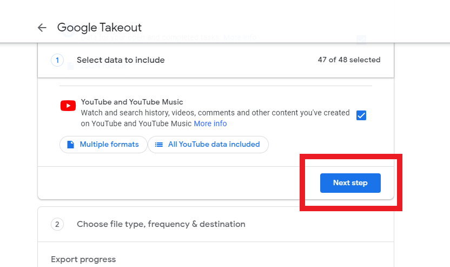Click the red YouTube play logo
Viewport: 450px width, 267px height.
pos(68,106)
